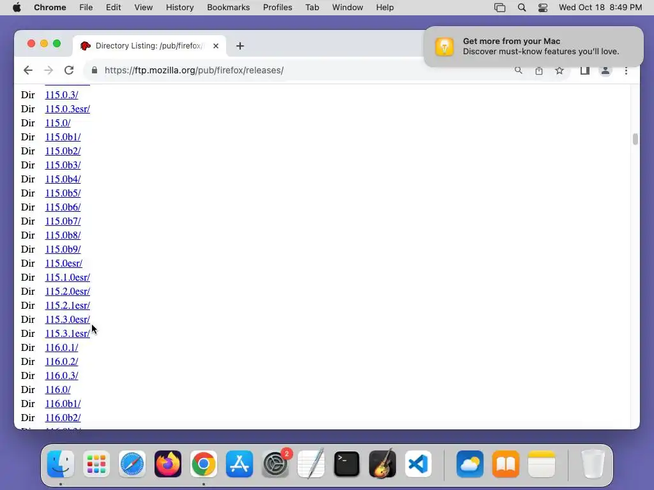
Task: Share this page using the share icon
Action: click(x=539, y=70)
